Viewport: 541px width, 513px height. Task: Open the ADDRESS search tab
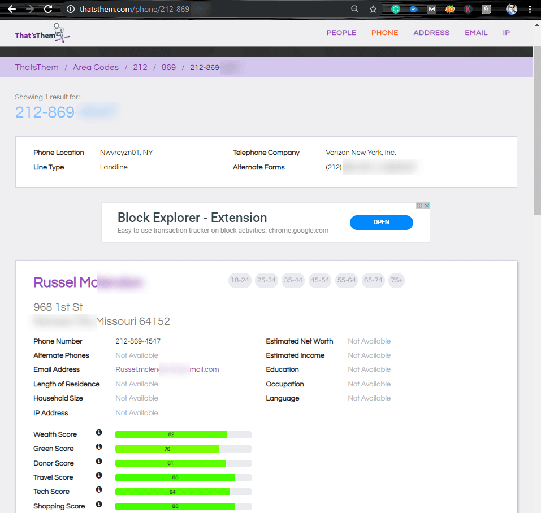(x=431, y=33)
